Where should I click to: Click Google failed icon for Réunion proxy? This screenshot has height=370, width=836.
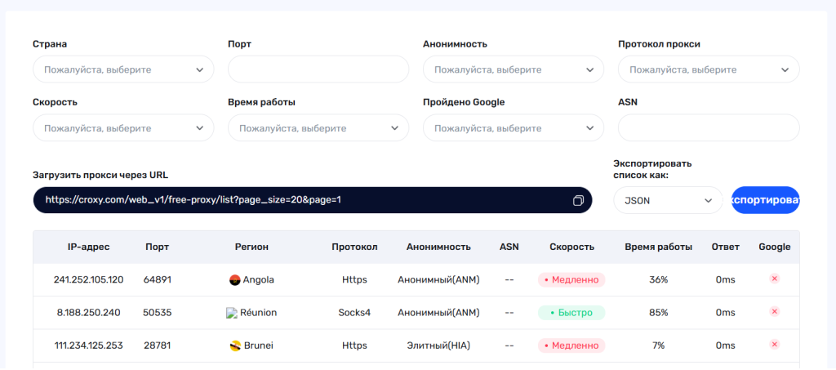tap(774, 312)
